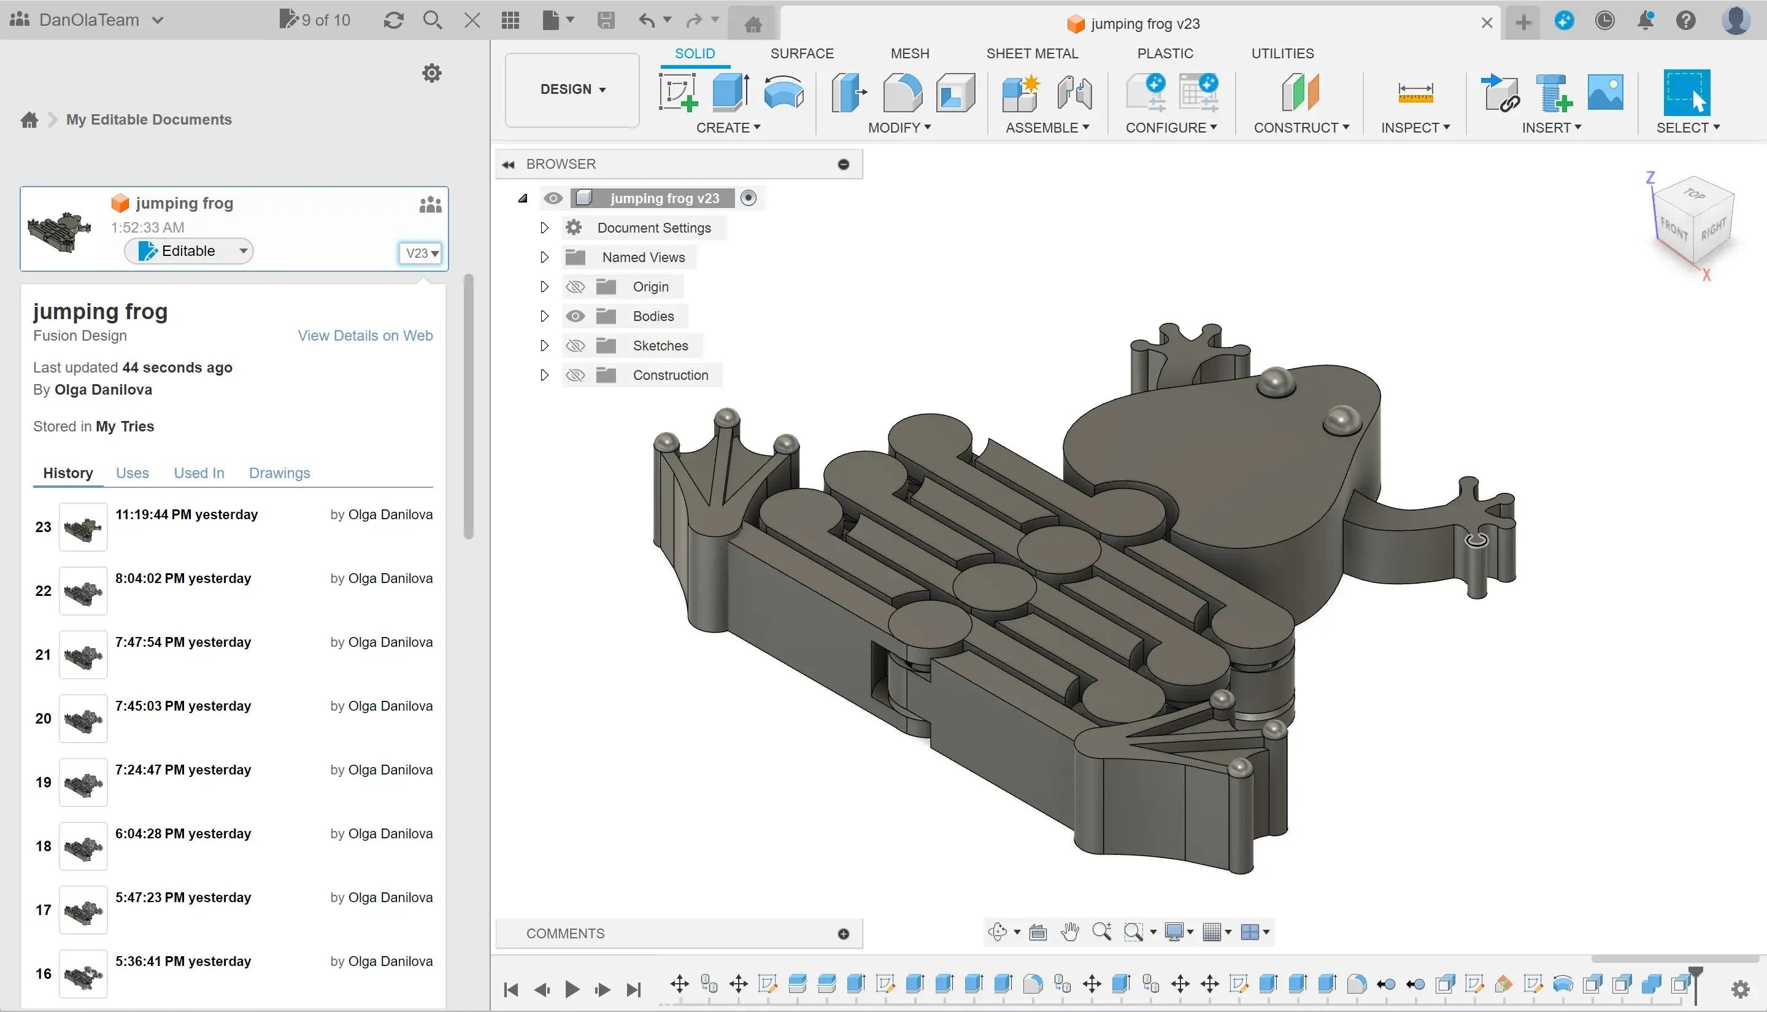Expand the Sketches node
1767x1012 pixels.
pos(544,346)
